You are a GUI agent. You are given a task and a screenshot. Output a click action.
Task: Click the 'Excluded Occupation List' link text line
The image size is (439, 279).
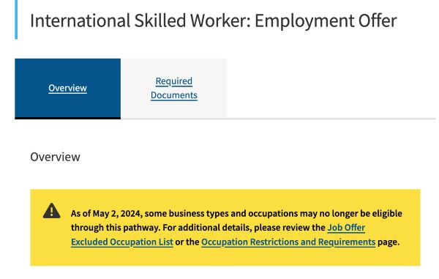pyautogui.click(x=122, y=242)
